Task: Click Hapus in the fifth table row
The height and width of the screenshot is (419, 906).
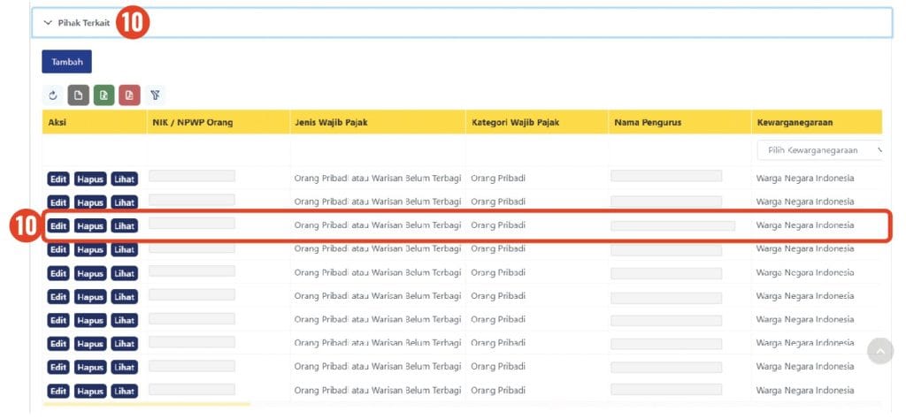Action: click(90, 273)
